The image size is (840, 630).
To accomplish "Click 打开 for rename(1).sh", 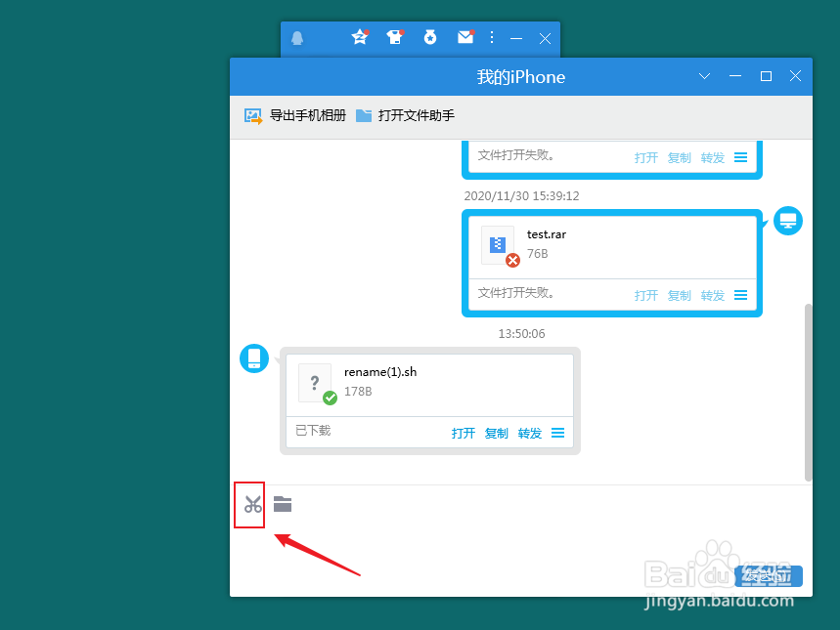I will point(464,433).
